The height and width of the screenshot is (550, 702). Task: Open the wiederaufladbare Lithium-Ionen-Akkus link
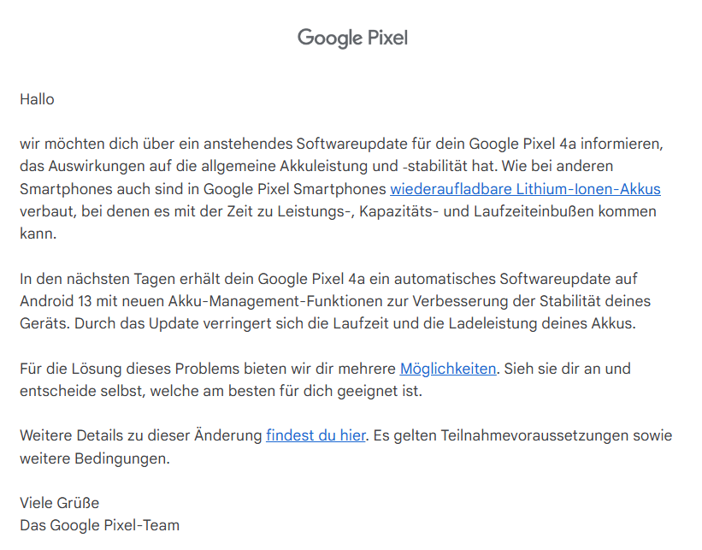(x=525, y=189)
